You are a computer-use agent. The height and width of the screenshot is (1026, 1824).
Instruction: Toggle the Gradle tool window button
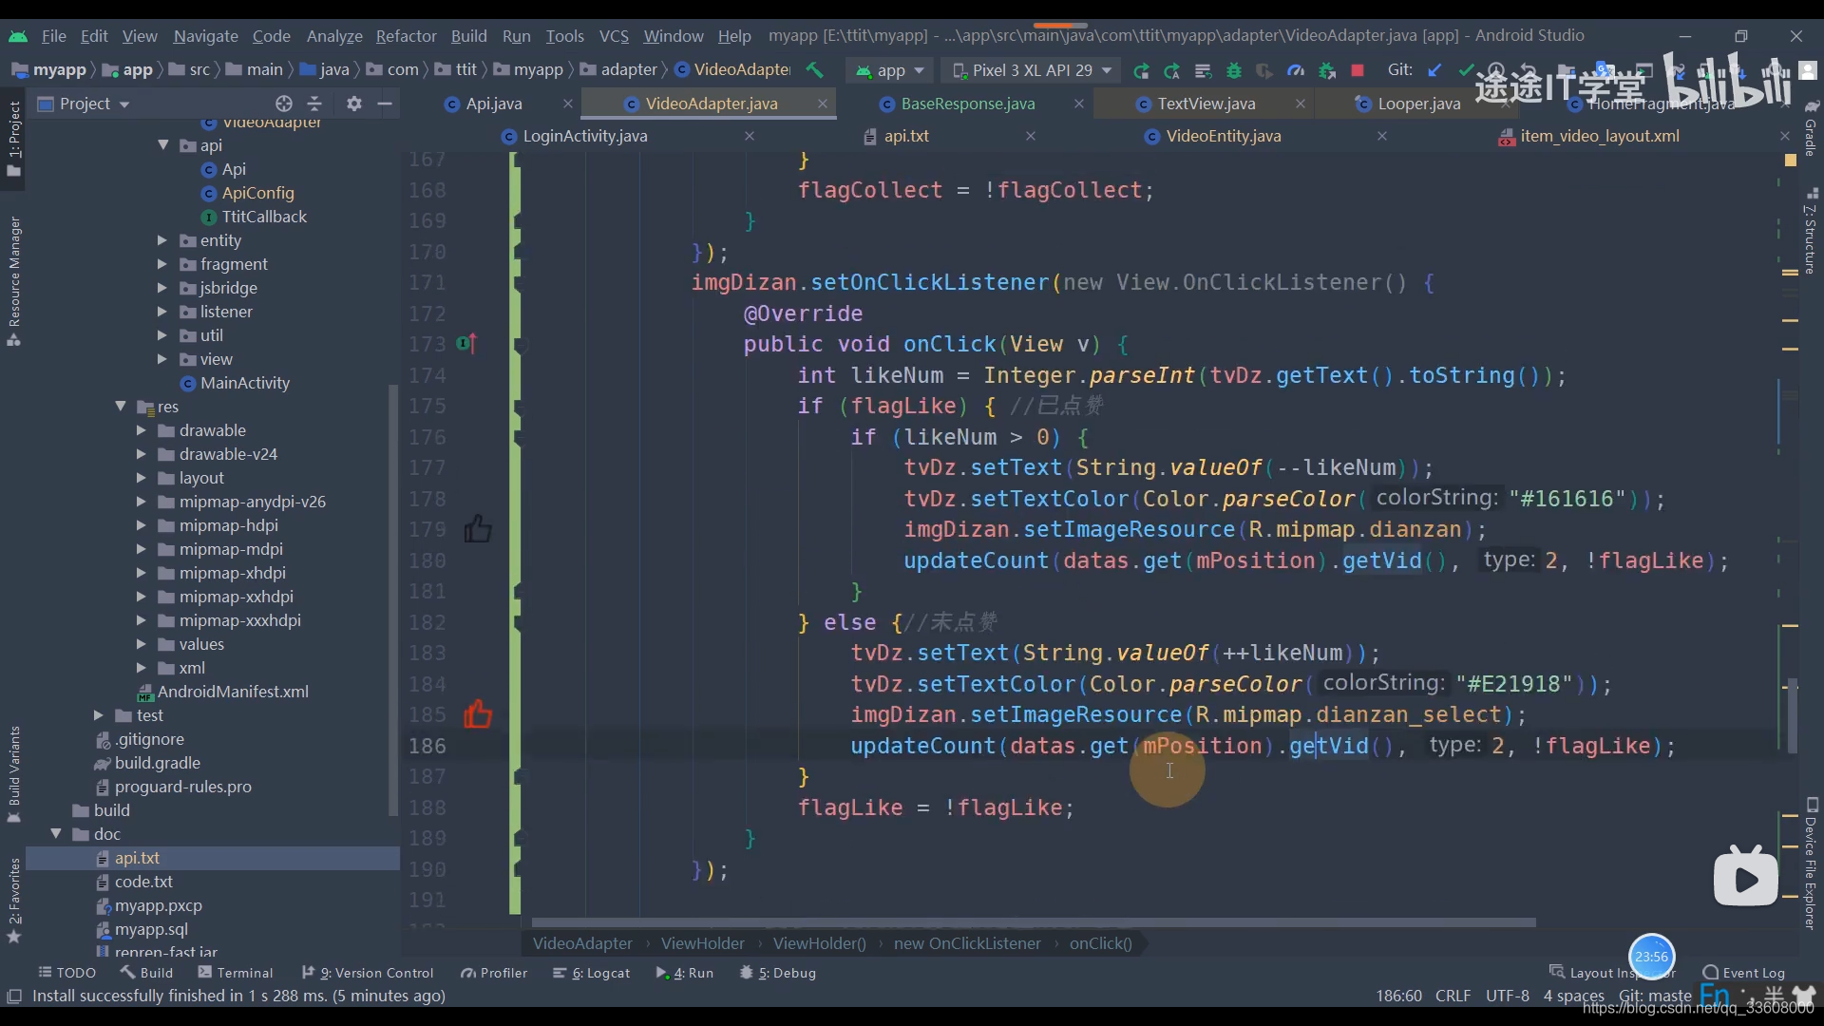1811,128
